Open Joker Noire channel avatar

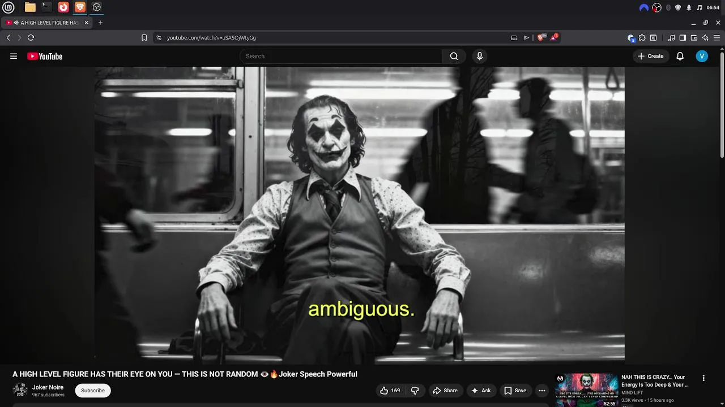[20, 390]
